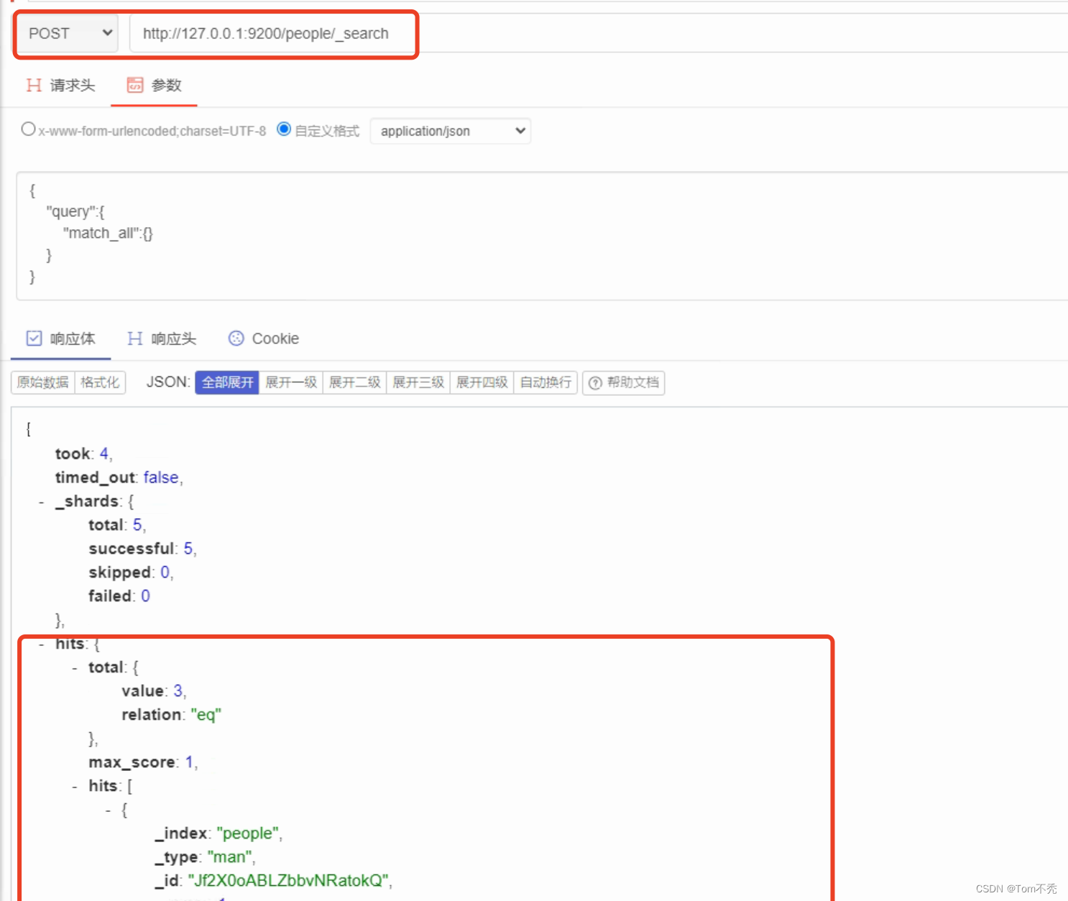The height and width of the screenshot is (901, 1068).
Task: Click the value: 3 entry under total
Action: pyautogui.click(x=154, y=690)
